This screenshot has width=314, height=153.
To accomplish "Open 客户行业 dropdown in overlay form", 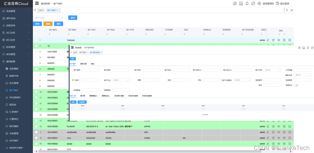I will click(x=121, y=80).
